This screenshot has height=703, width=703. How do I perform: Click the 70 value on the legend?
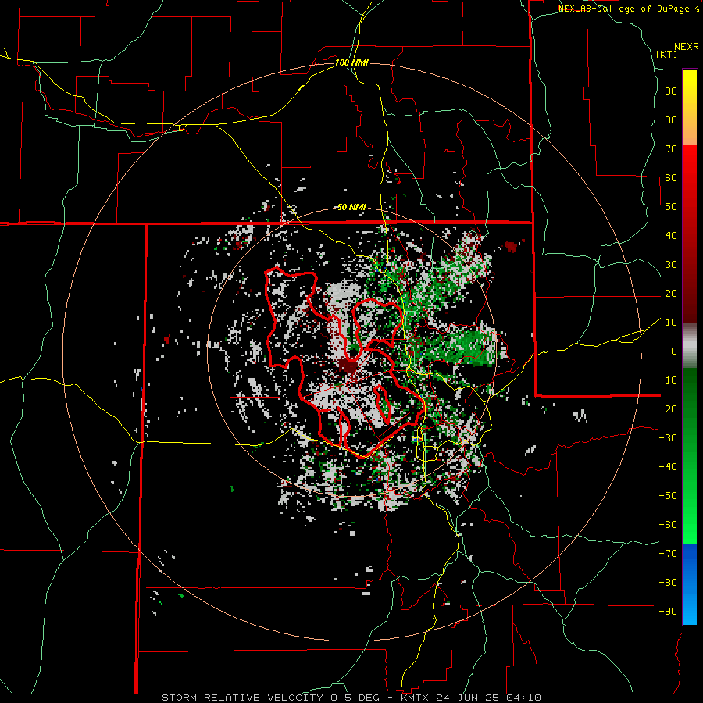point(671,149)
